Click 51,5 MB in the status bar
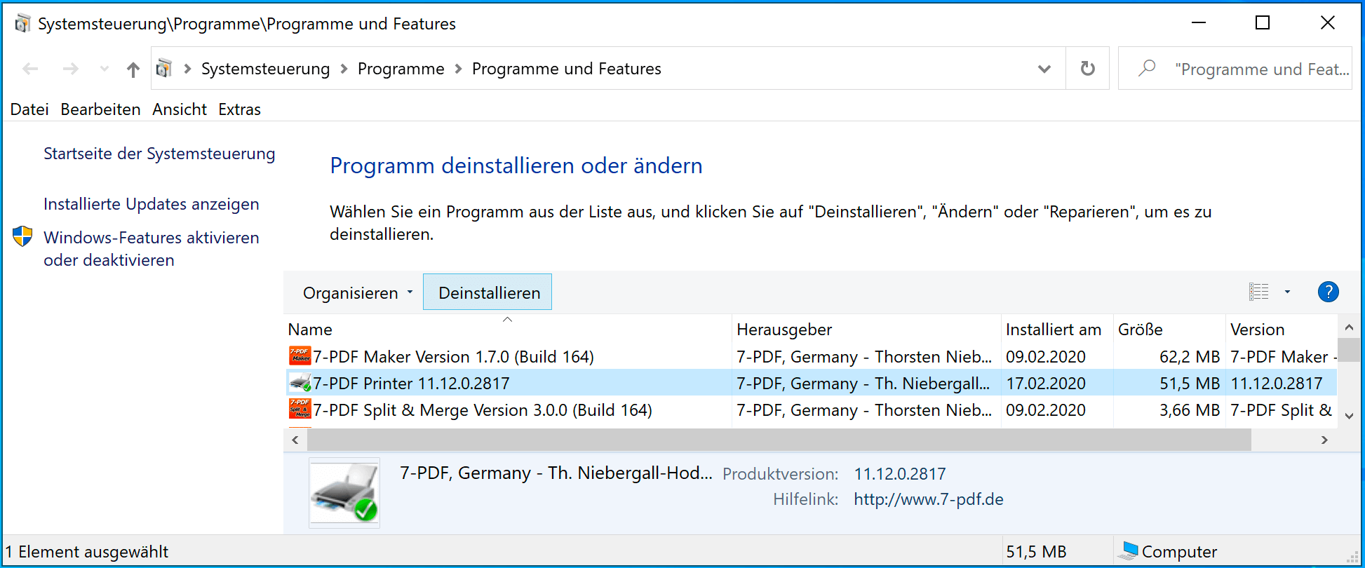 [x=1036, y=552]
